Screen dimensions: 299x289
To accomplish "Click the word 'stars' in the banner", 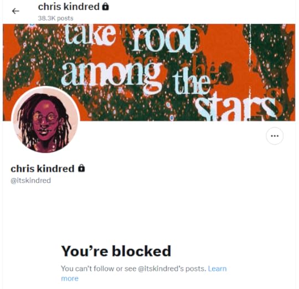I will (x=235, y=107).
